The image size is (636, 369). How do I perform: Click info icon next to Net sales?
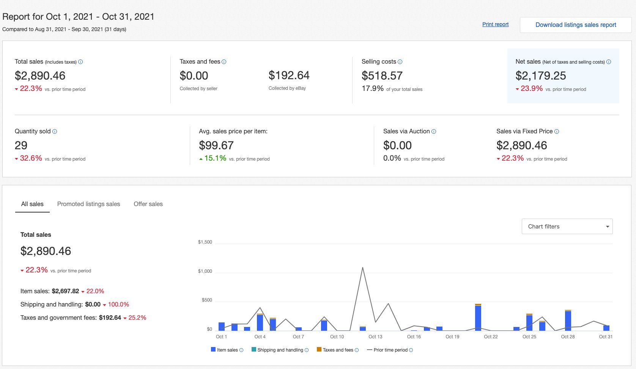[x=609, y=62]
